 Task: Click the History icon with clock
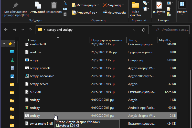click(169, 14)
